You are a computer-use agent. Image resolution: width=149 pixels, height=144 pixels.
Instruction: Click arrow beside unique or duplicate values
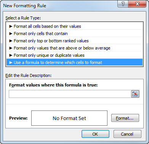coord(11,55)
